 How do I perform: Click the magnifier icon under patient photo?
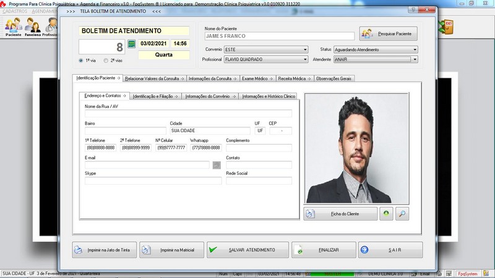tap(402, 214)
